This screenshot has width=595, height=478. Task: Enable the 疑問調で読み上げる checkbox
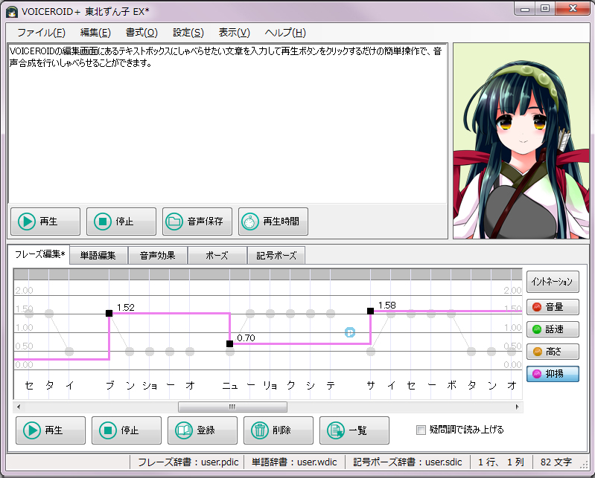point(421,430)
